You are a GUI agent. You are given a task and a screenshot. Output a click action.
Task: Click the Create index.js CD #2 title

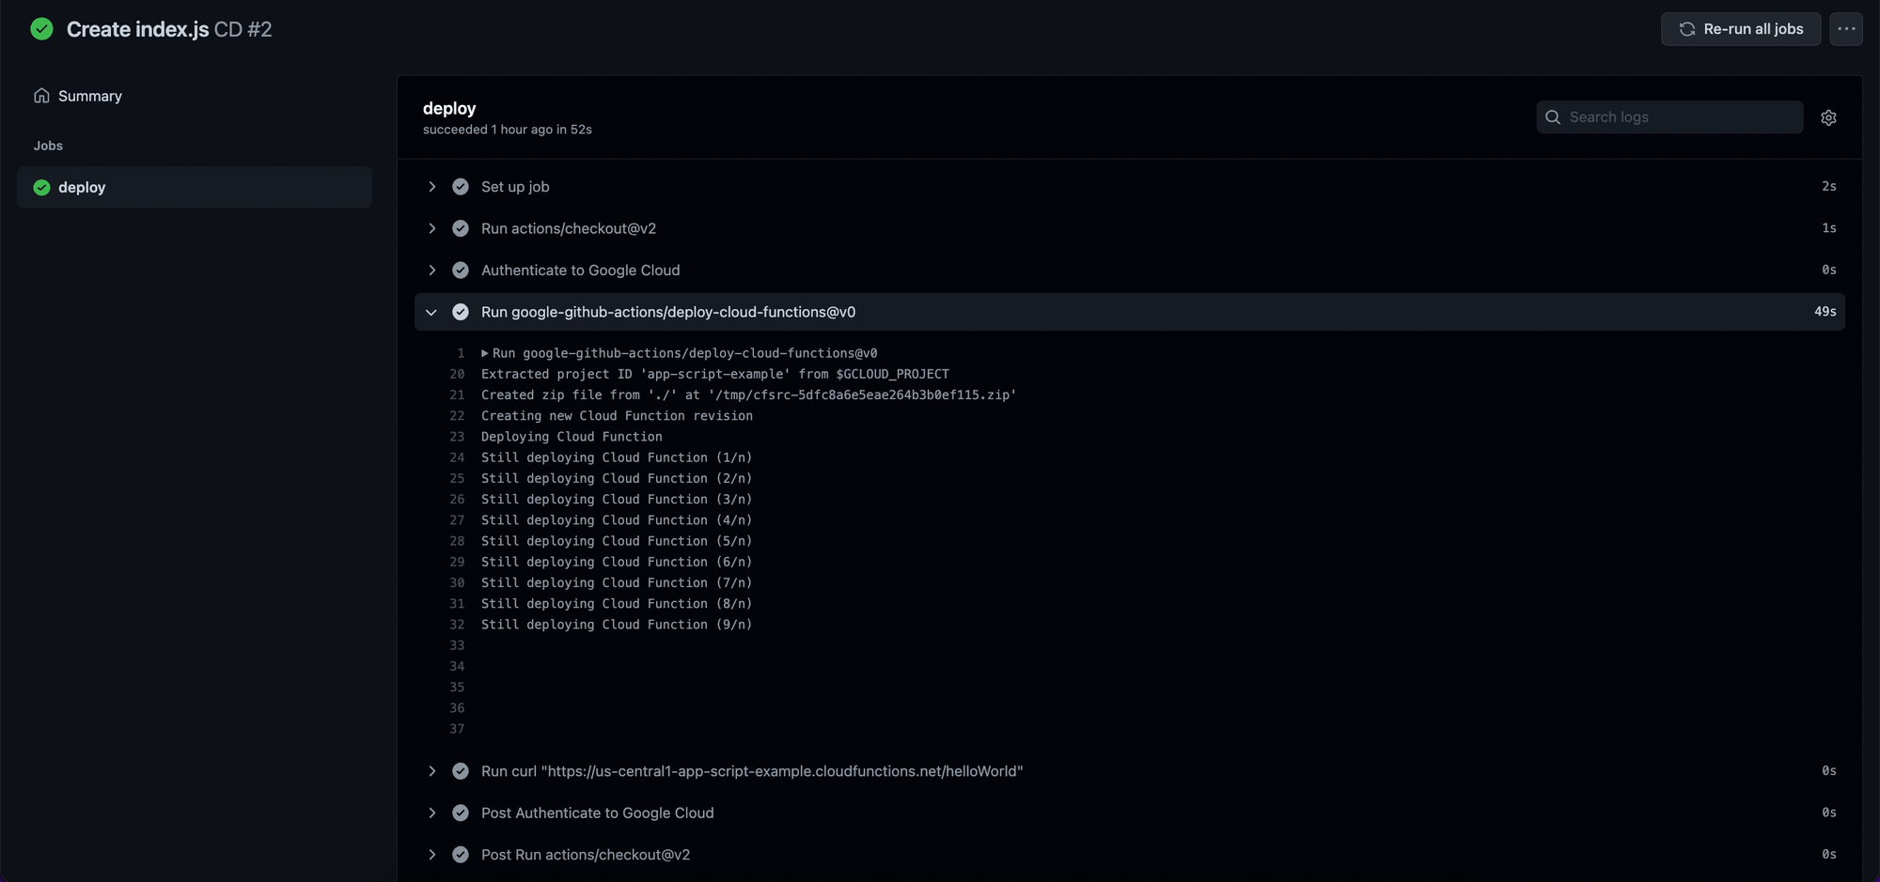[169, 29]
